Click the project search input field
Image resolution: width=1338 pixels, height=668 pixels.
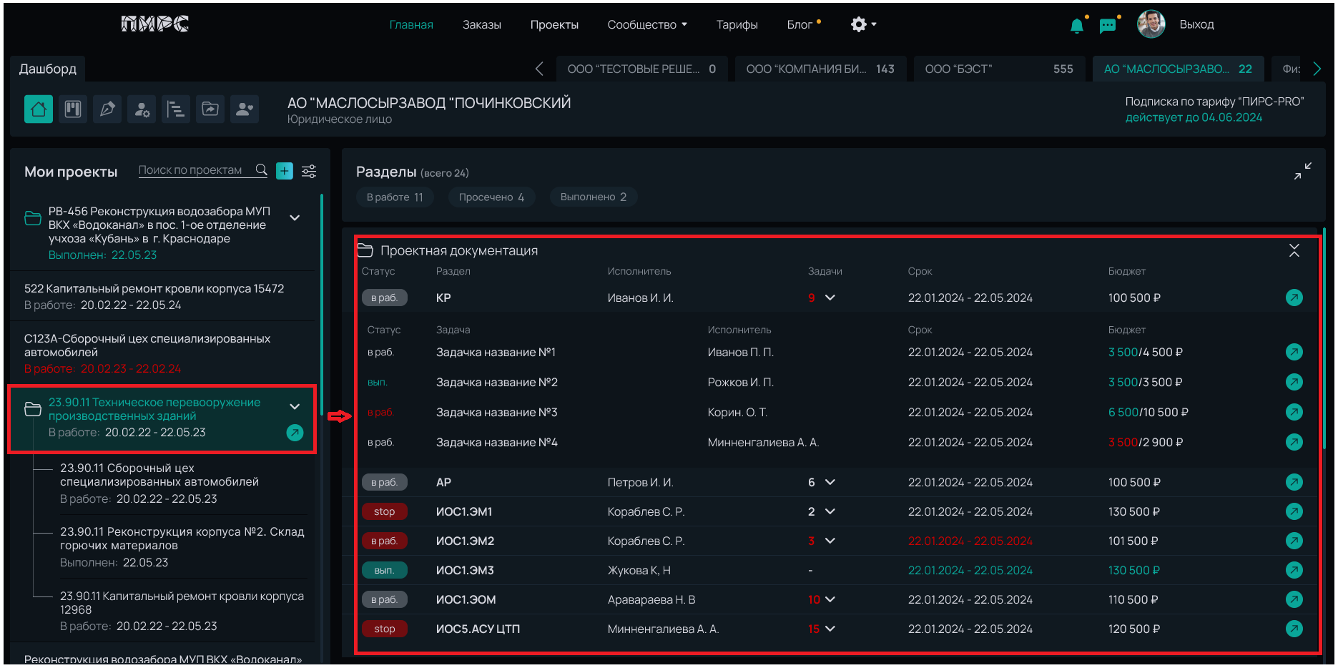[192, 170]
